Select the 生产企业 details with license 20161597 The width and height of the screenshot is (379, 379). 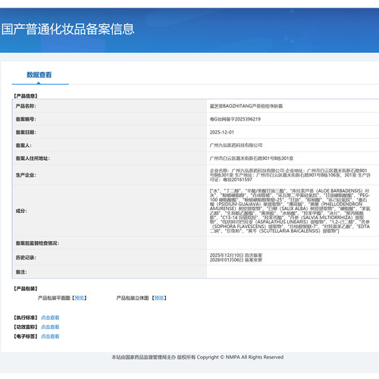290,175
